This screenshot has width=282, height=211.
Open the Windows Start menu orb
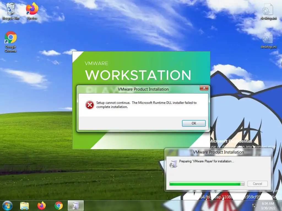pos(7,206)
